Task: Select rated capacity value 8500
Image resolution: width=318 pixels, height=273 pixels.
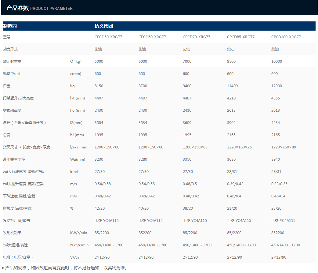Action: 231,62
